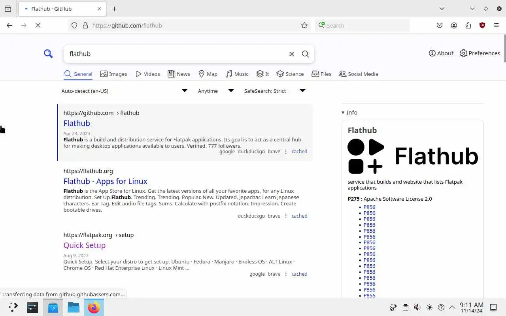Open the Auto-detect (en-US) language dropdown
Image resolution: width=506 pixels, height=316 pixels.
point(125,91)
